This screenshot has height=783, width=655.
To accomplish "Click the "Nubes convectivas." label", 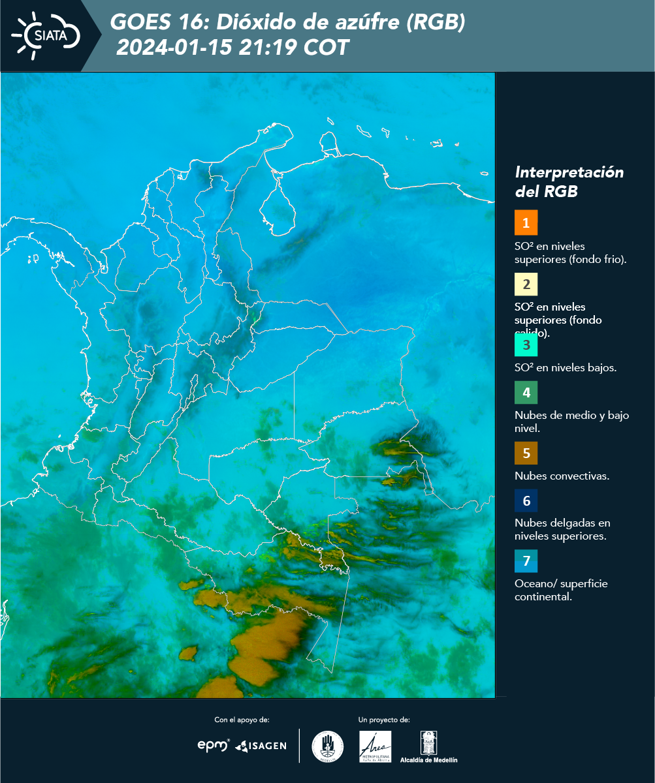I will [562, 476].
